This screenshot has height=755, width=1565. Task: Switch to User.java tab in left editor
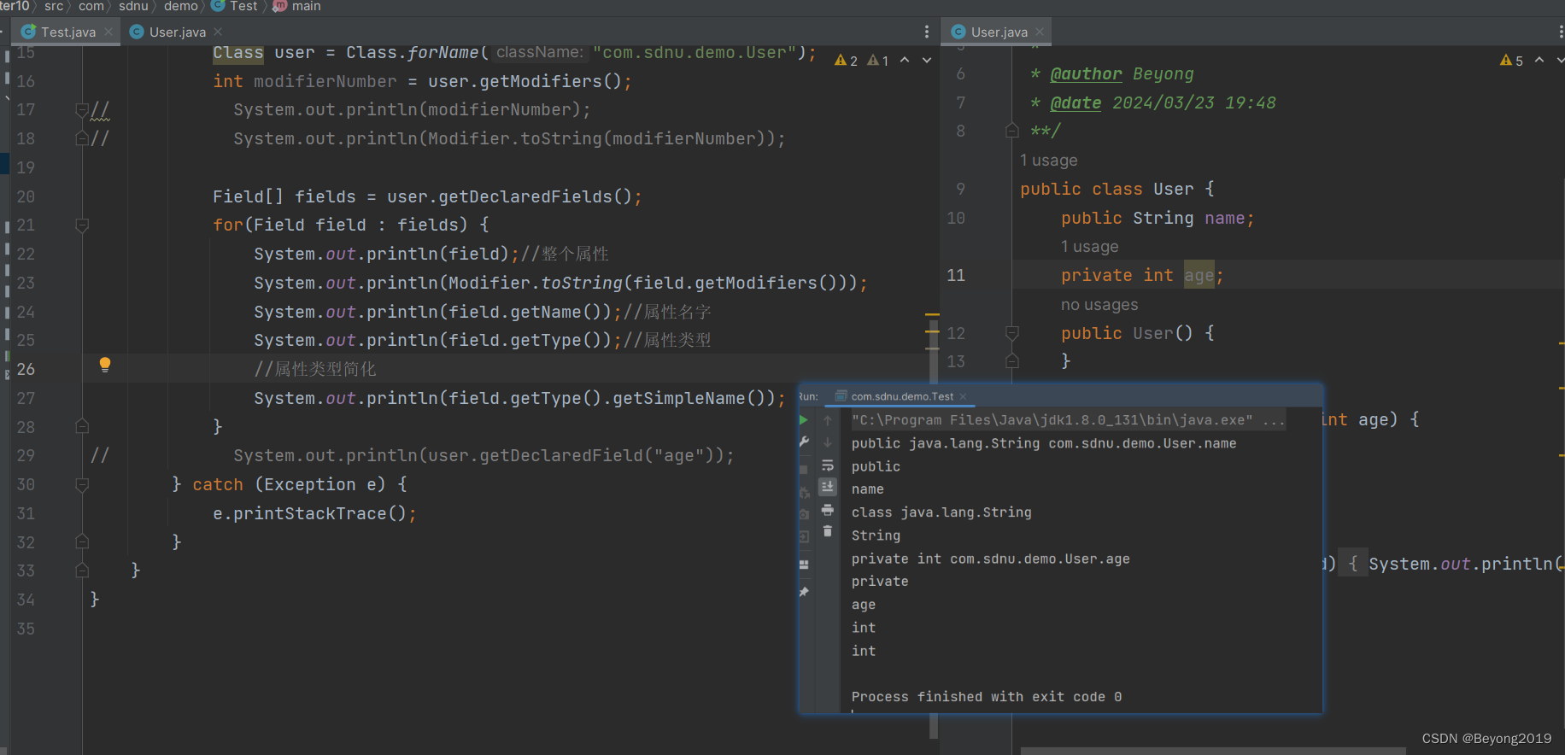177,32
